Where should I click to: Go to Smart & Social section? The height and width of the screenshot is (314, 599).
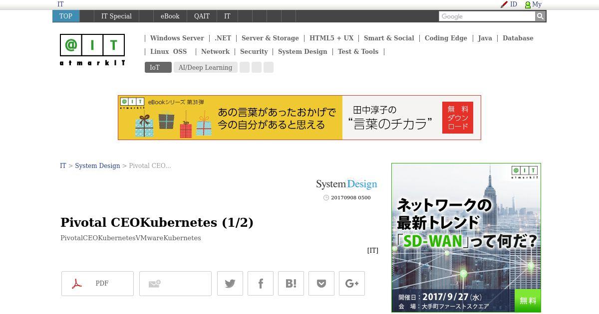pyautogui.click(x=389, y=38)
